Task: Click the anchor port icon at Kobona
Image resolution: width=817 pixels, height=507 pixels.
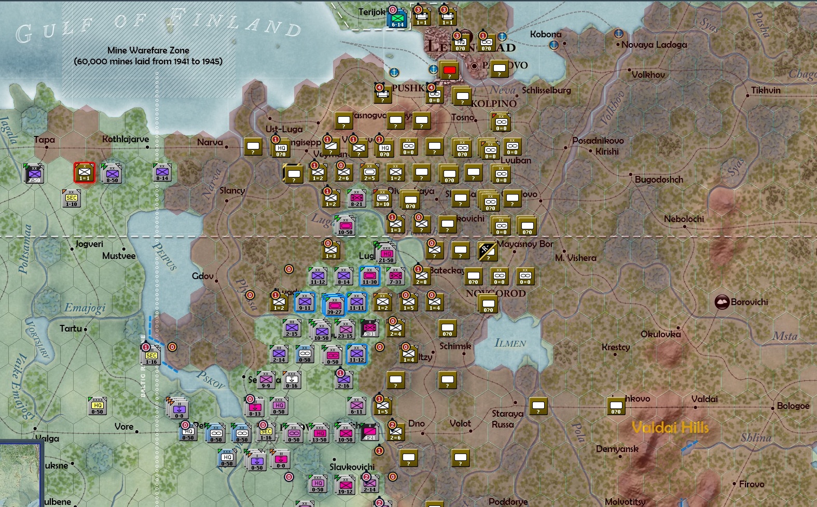Action: click(x=553, y=45)
